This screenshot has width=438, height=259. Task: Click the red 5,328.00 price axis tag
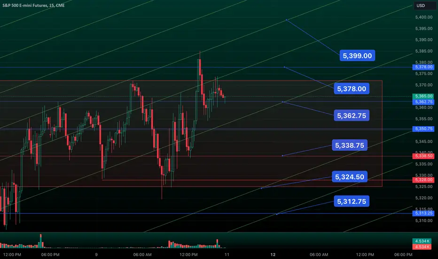(x=423, y=180)
